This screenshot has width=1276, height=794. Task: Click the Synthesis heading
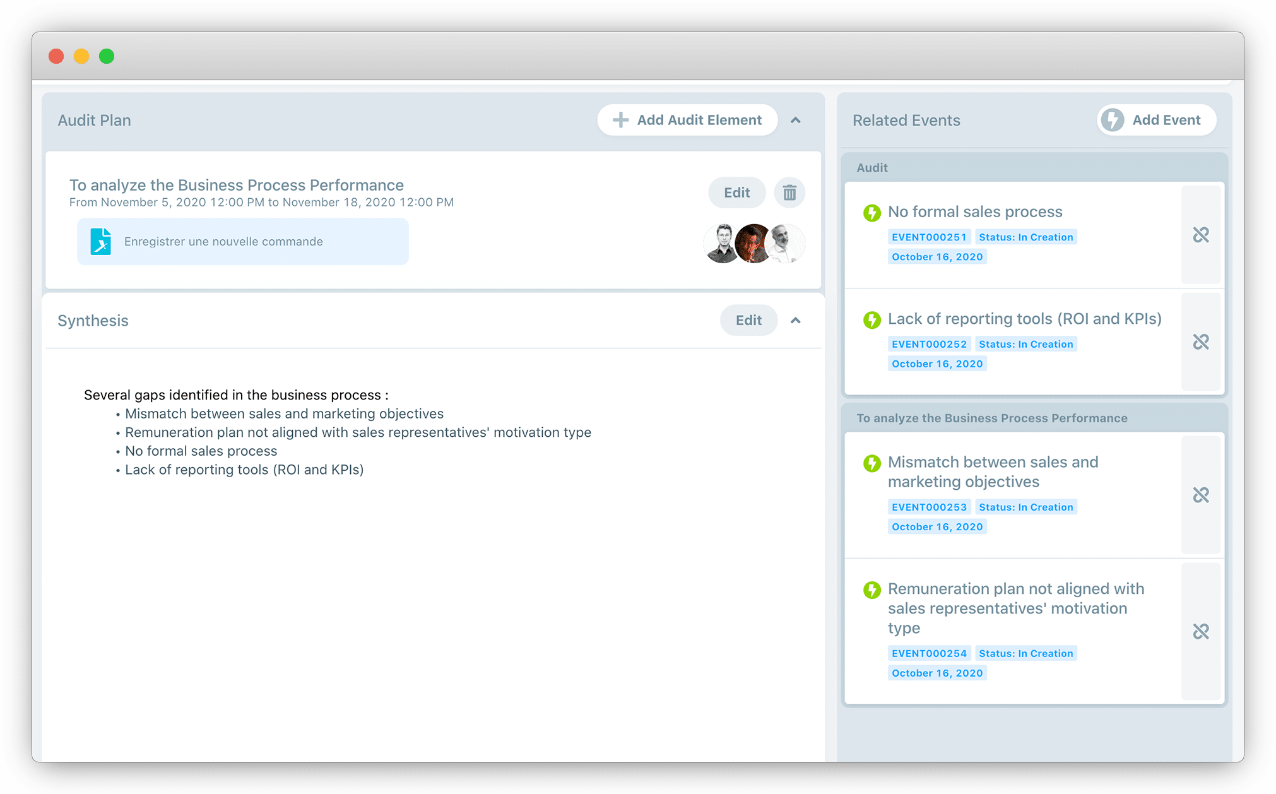click(93, 321)
